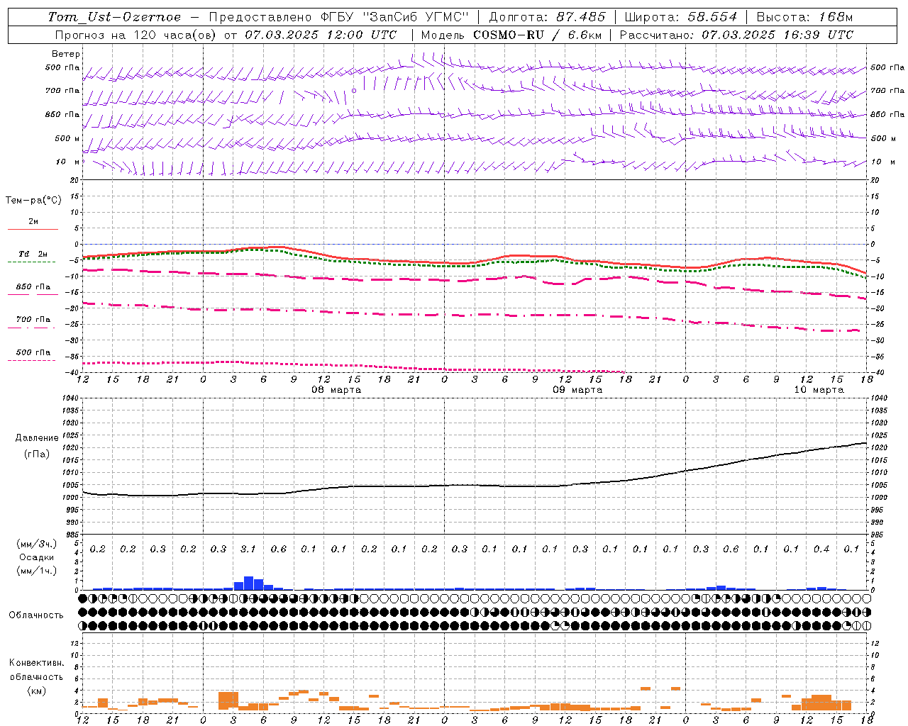Click the 'Рассчитано: 07.03.2025 16:39 UTC' timestamp

736,35
